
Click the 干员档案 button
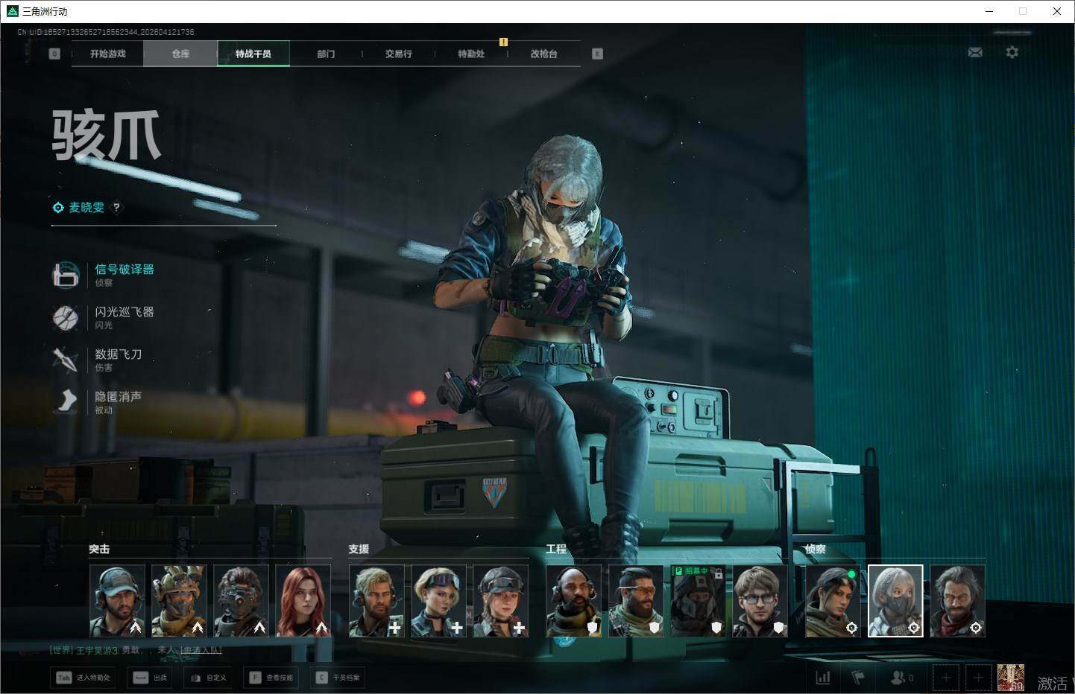pyautogui.click(x=338, y=678)
